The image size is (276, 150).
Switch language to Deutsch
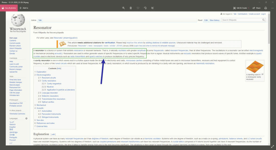(x=12, y=125)
